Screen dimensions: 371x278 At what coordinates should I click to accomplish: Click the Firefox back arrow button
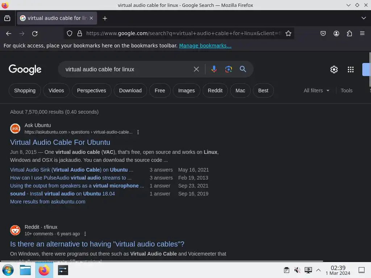click(x=9, y=34)
